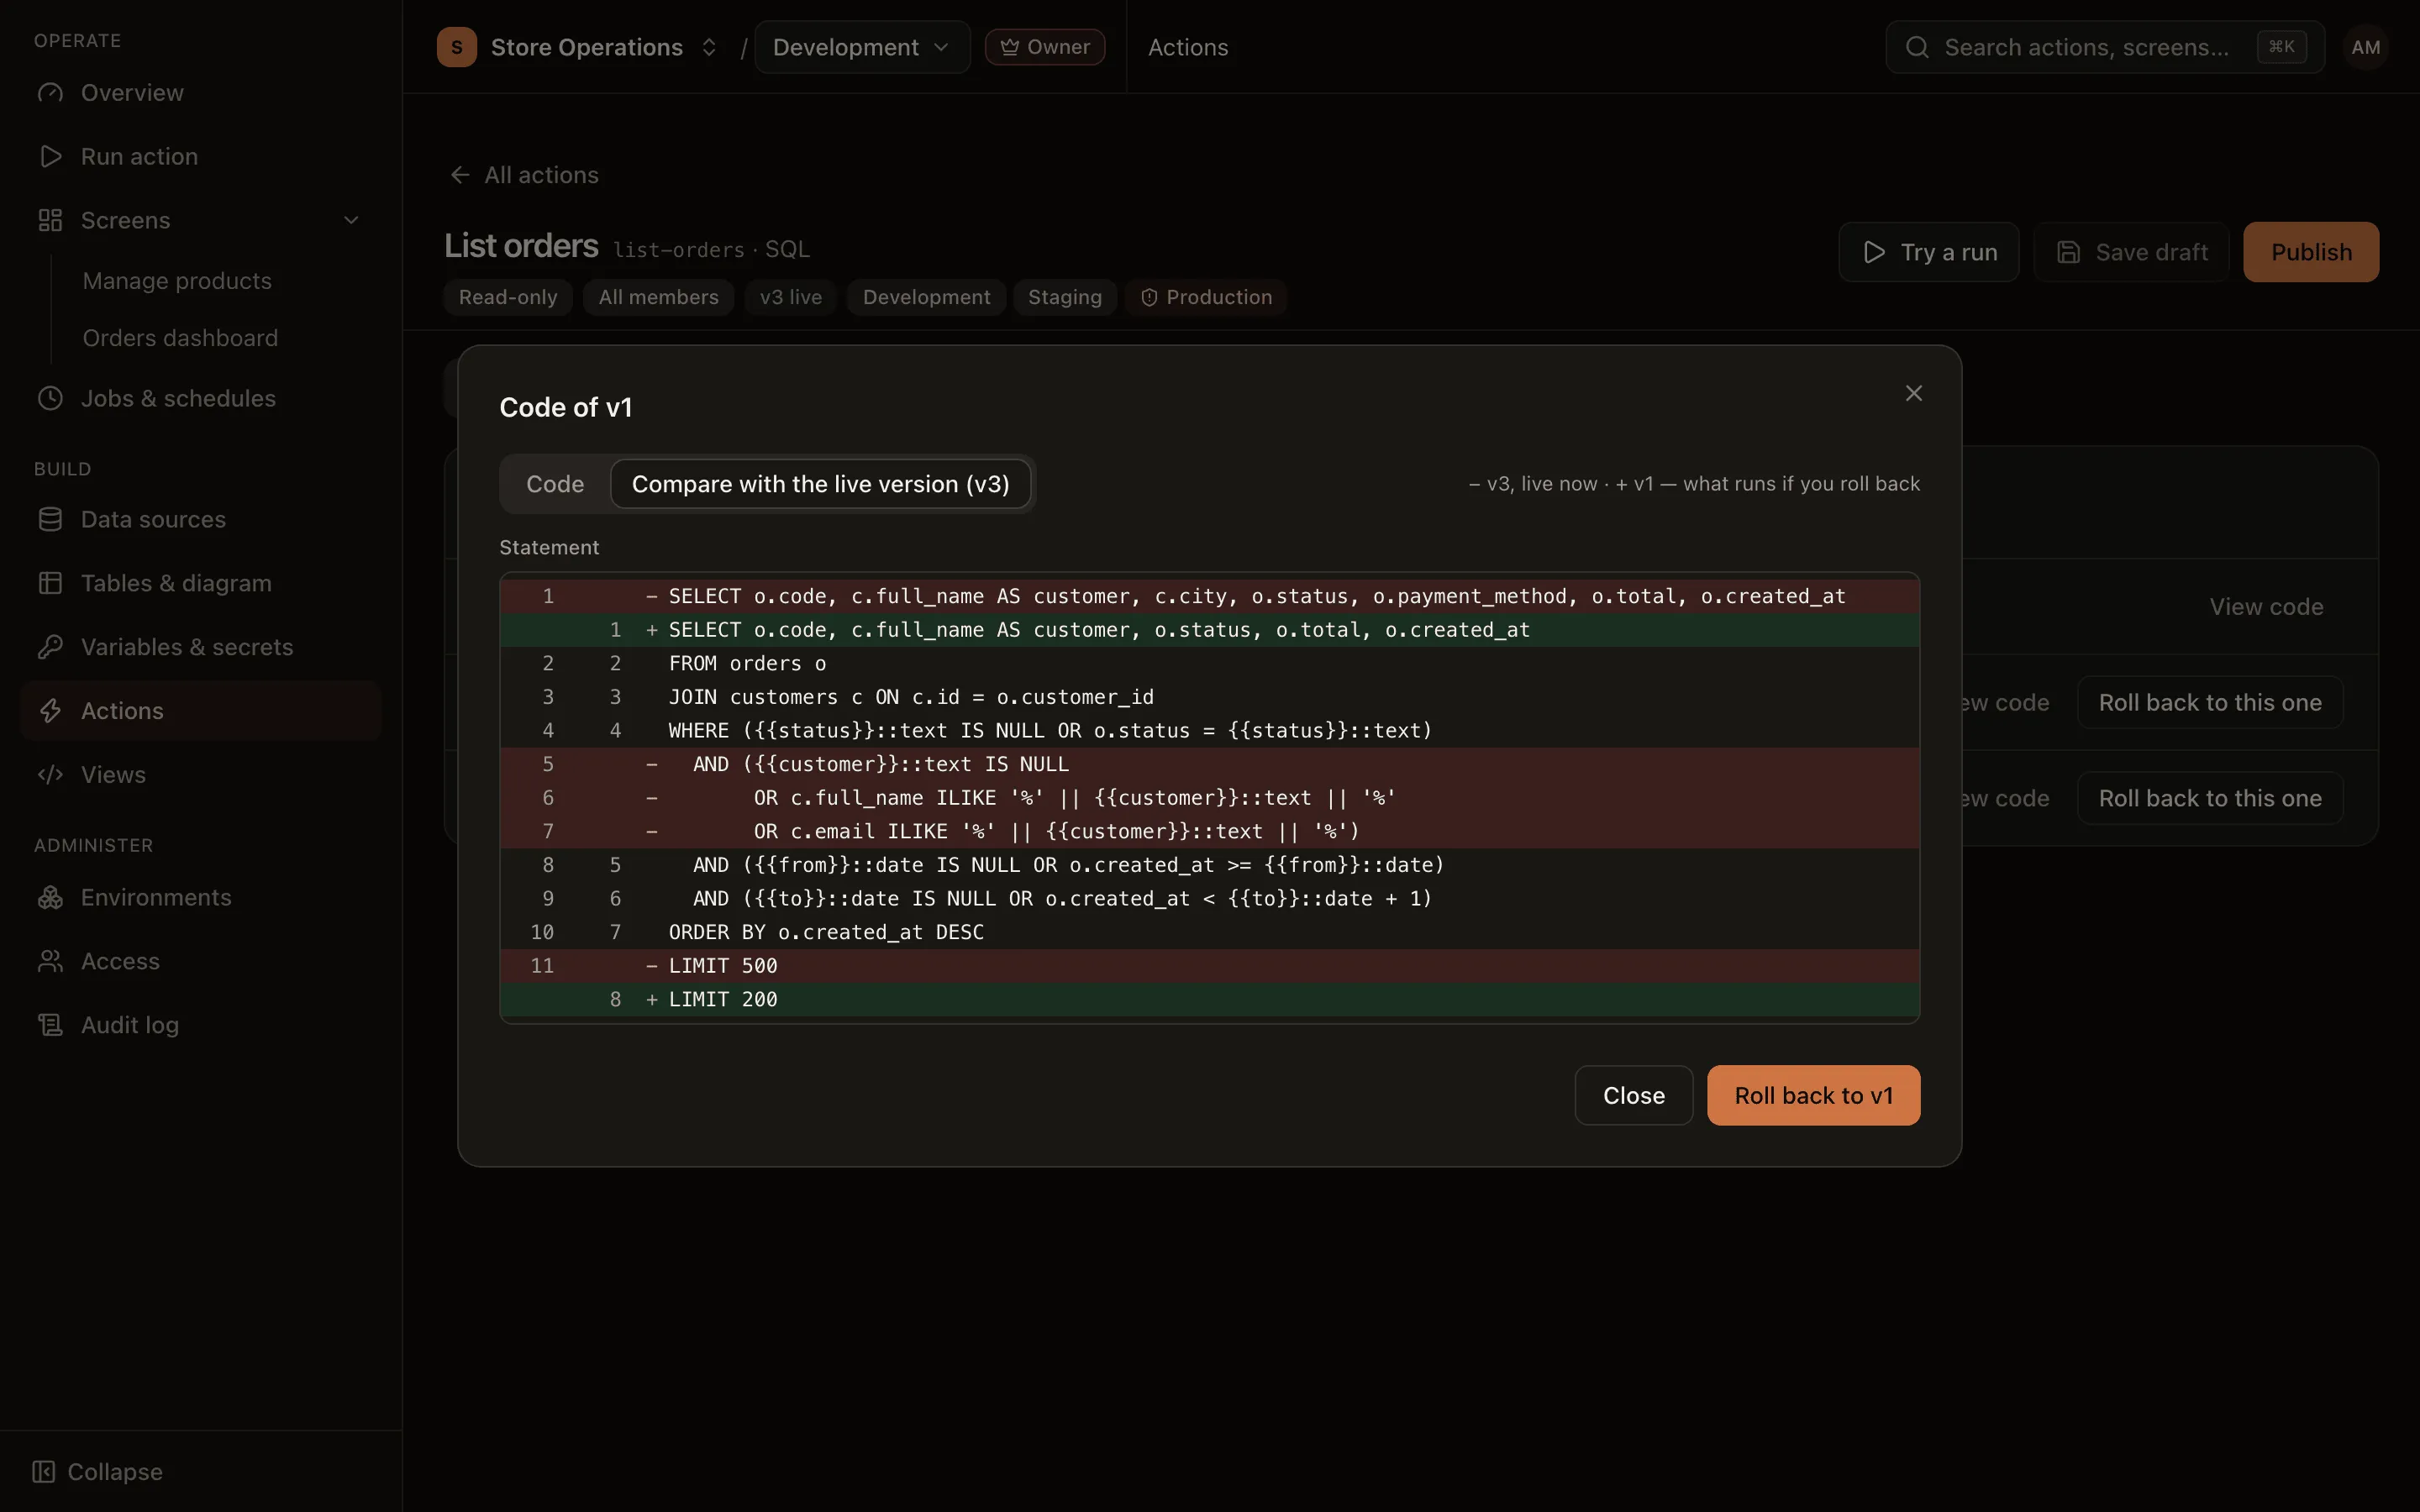Switch to the Code tab
This screenshot has width=2420, height=1512.
555,484
